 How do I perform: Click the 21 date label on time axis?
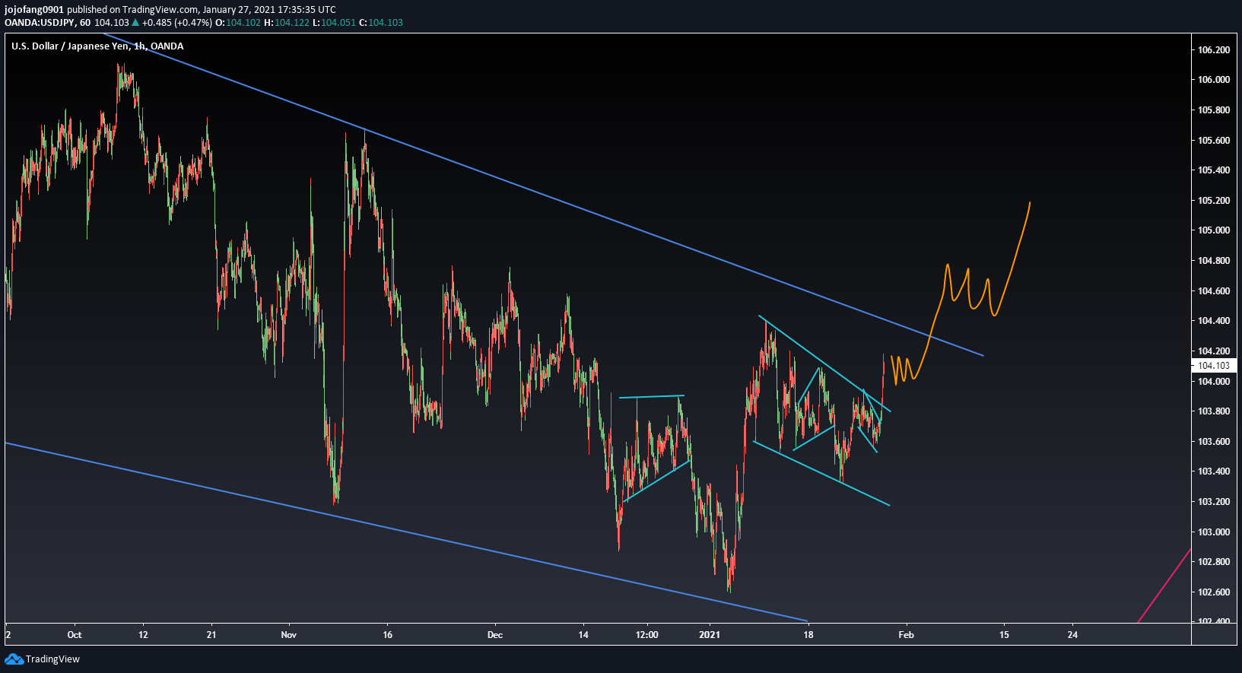point(211,635)
